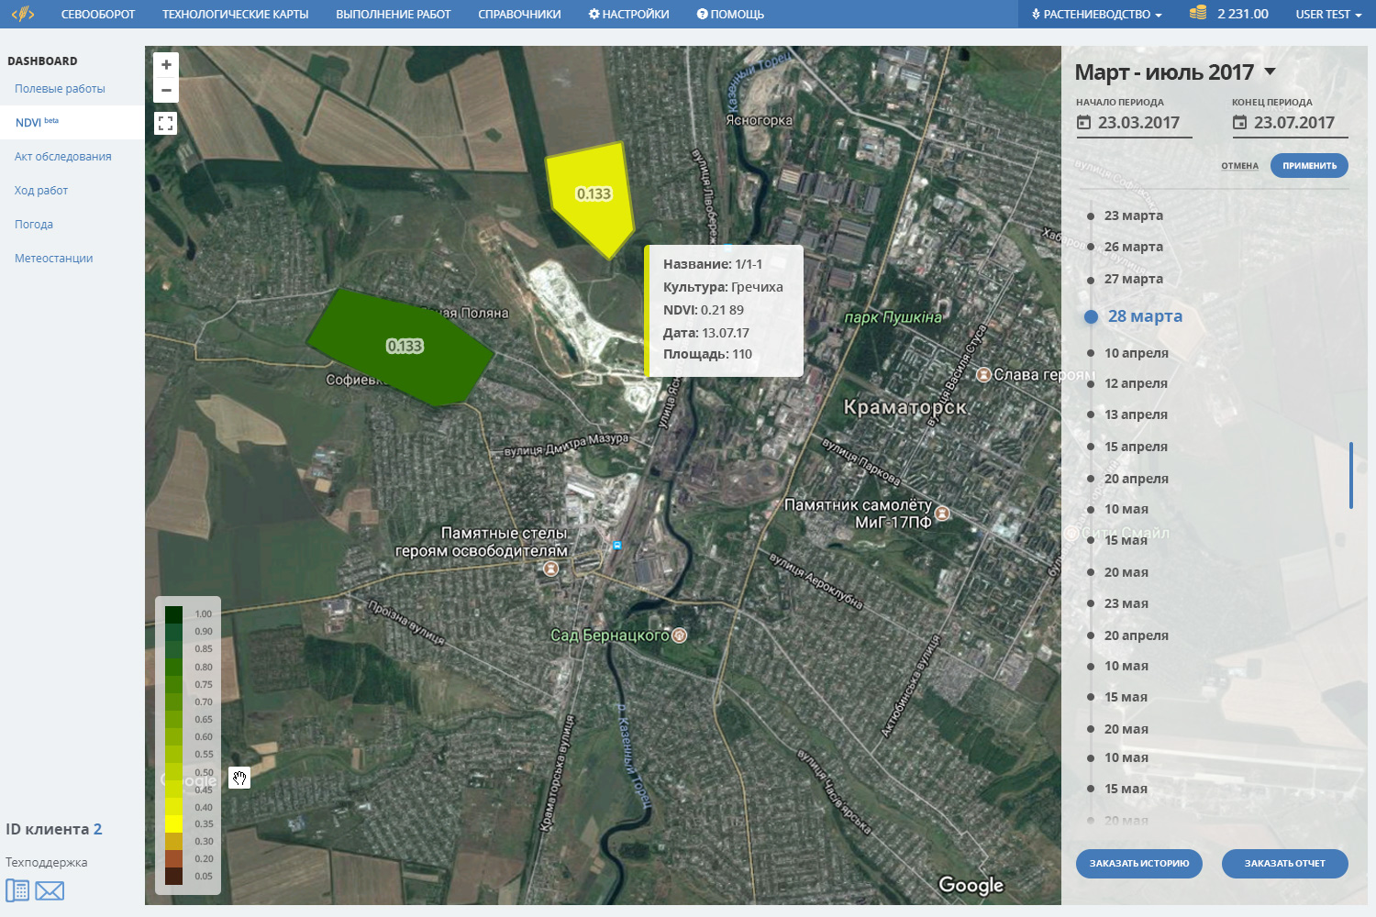
Task: Click the 0.35 yellow legend swatch
Action: tap(173, 823)
